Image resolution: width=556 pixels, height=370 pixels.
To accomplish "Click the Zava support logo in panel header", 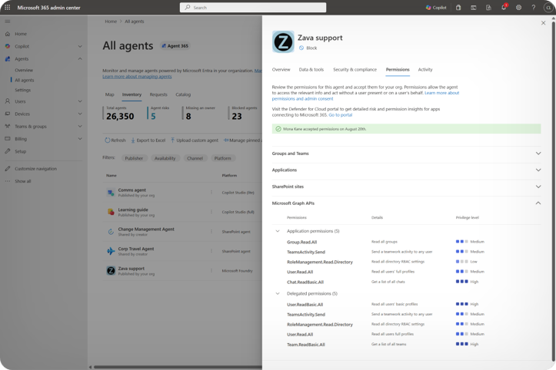I will (282, 41).
